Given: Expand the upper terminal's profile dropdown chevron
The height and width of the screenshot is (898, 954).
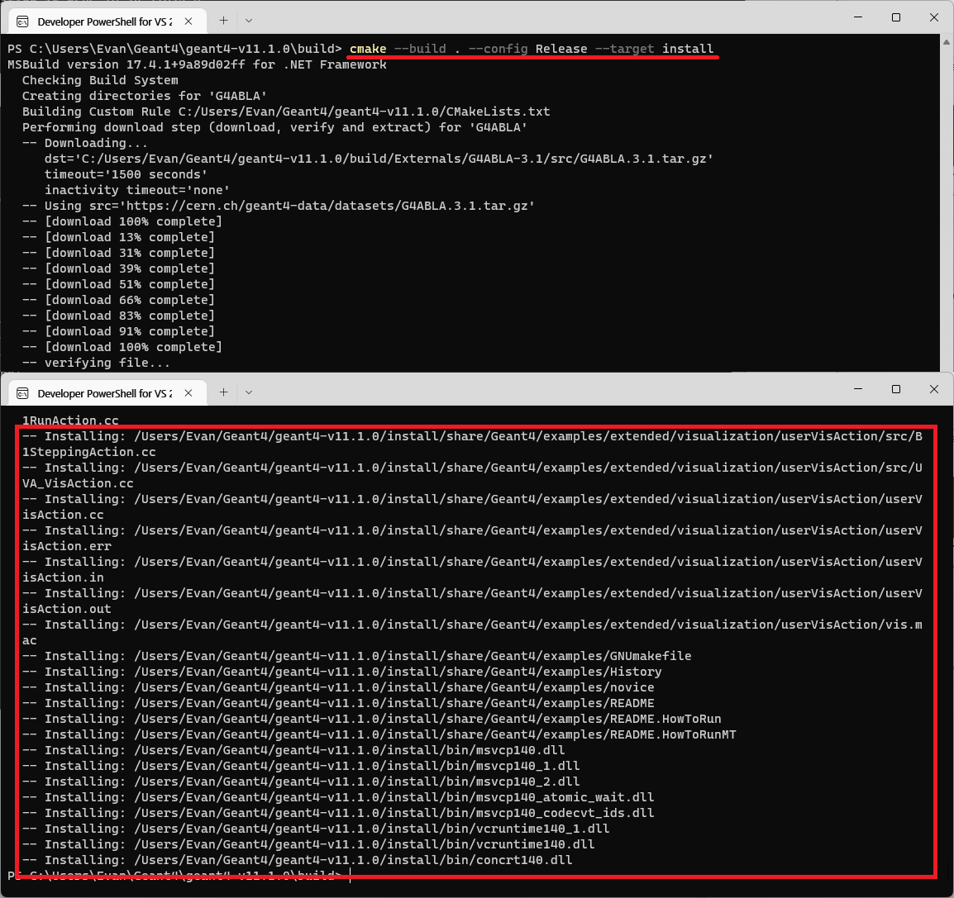Looking at the screenshot, I should pyautogui.click(x=249, y=21).
